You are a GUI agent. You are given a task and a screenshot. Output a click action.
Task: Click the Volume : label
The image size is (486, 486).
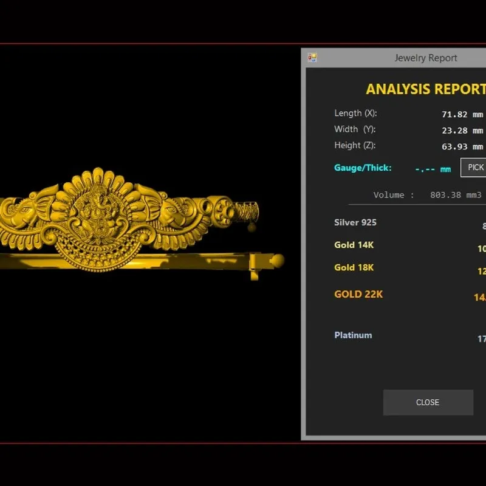click(394, 195)
